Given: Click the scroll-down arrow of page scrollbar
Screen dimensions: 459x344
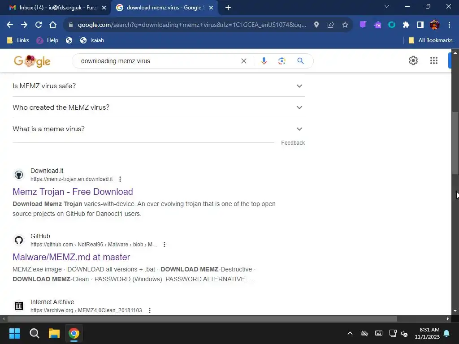Looking at the screenshot, I should pyautogui.click(x=455, y=311).
